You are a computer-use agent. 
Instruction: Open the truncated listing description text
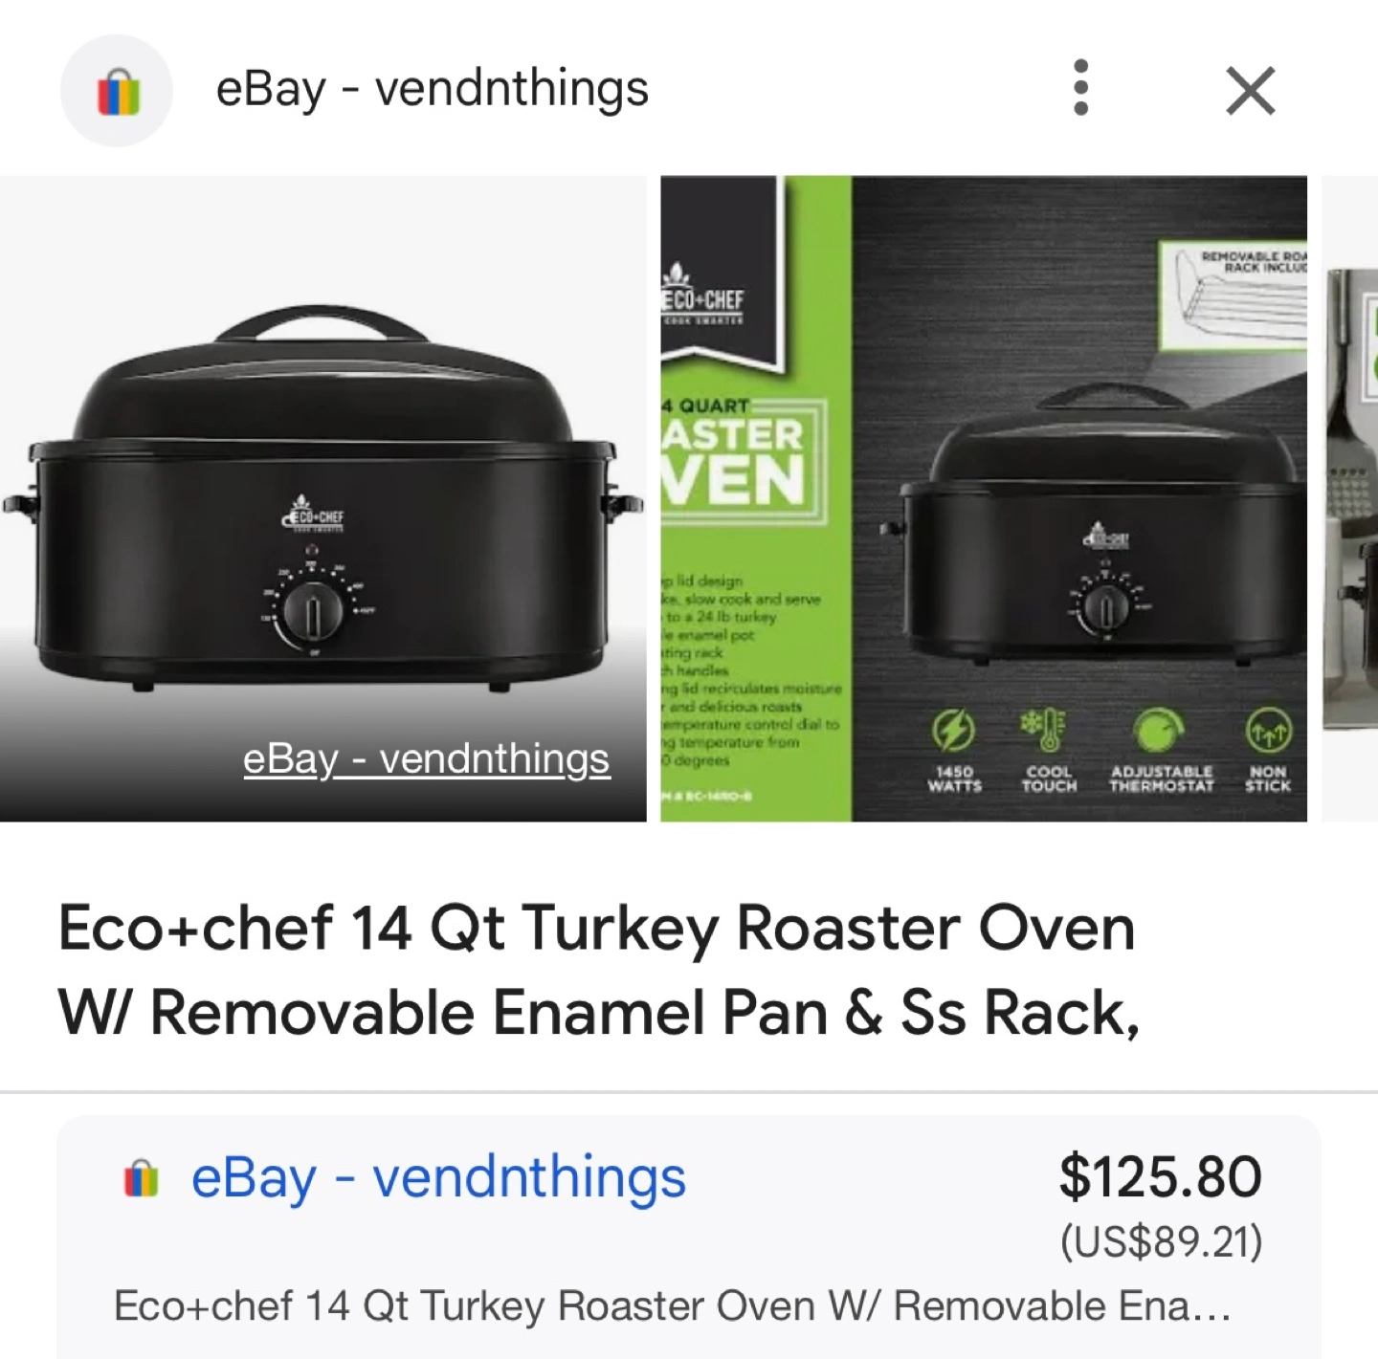pos(673,1306)
